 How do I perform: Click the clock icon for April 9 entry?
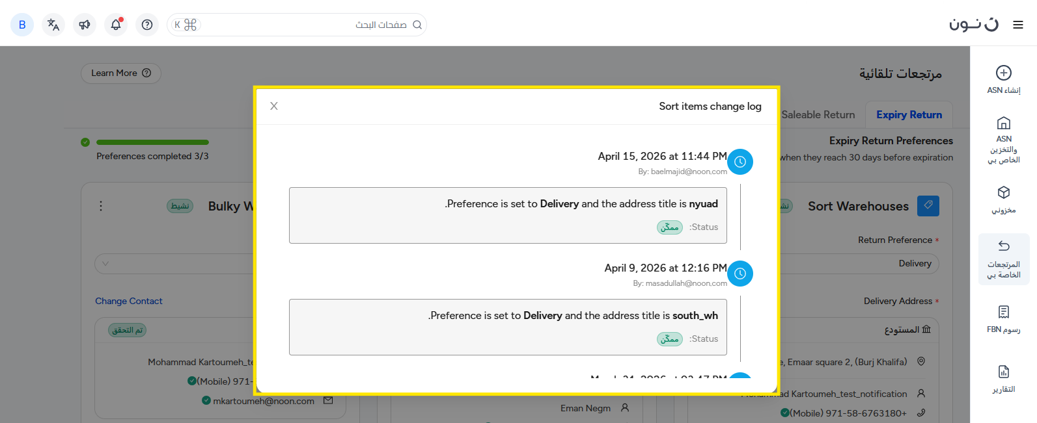tap(740, 274)
